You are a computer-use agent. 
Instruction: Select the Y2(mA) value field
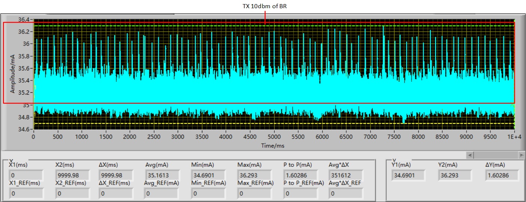pyautogui.click(x=455, y=175)
